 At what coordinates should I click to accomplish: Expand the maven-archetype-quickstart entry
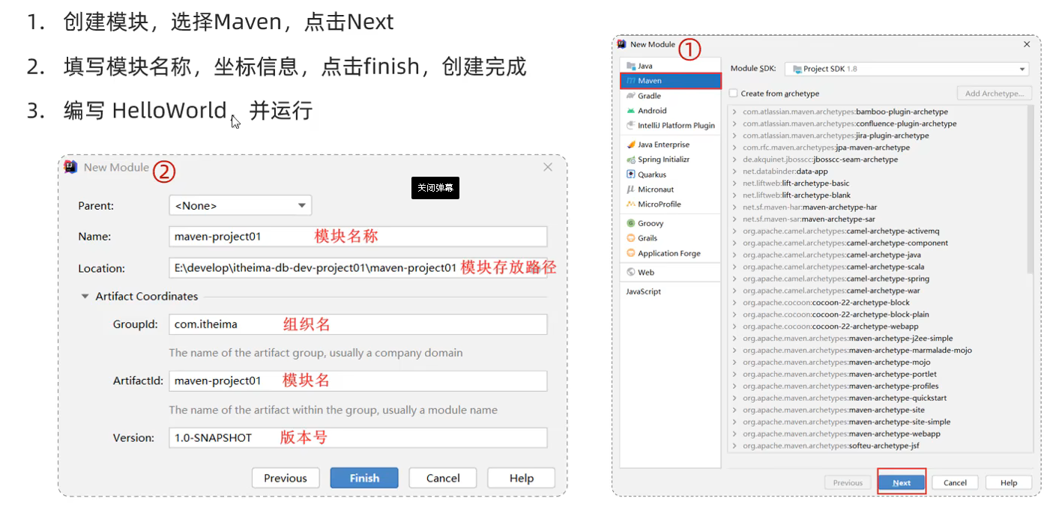[x=734, y=398]
